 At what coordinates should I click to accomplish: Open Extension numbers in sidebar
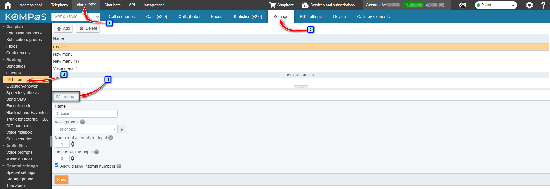tap(24, 33)
